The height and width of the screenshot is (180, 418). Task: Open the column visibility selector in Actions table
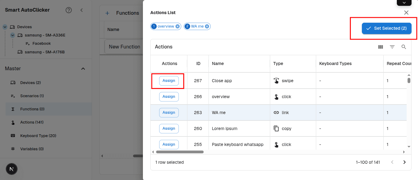380,47
